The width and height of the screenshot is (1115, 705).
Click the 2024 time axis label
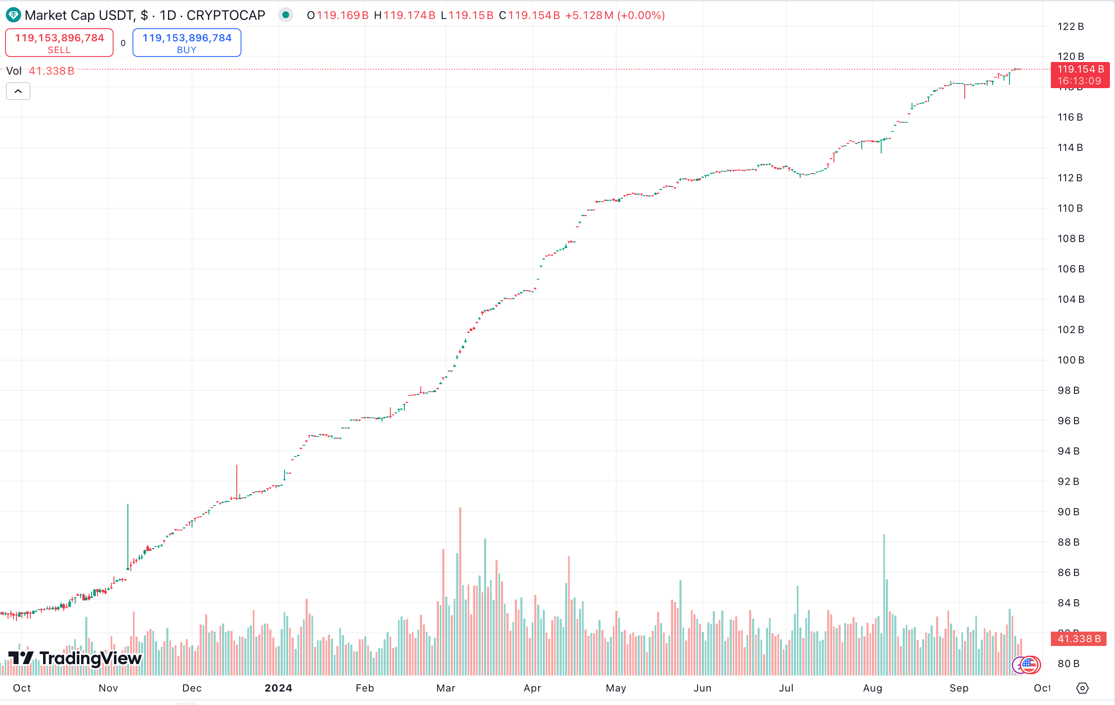(278, 688)
